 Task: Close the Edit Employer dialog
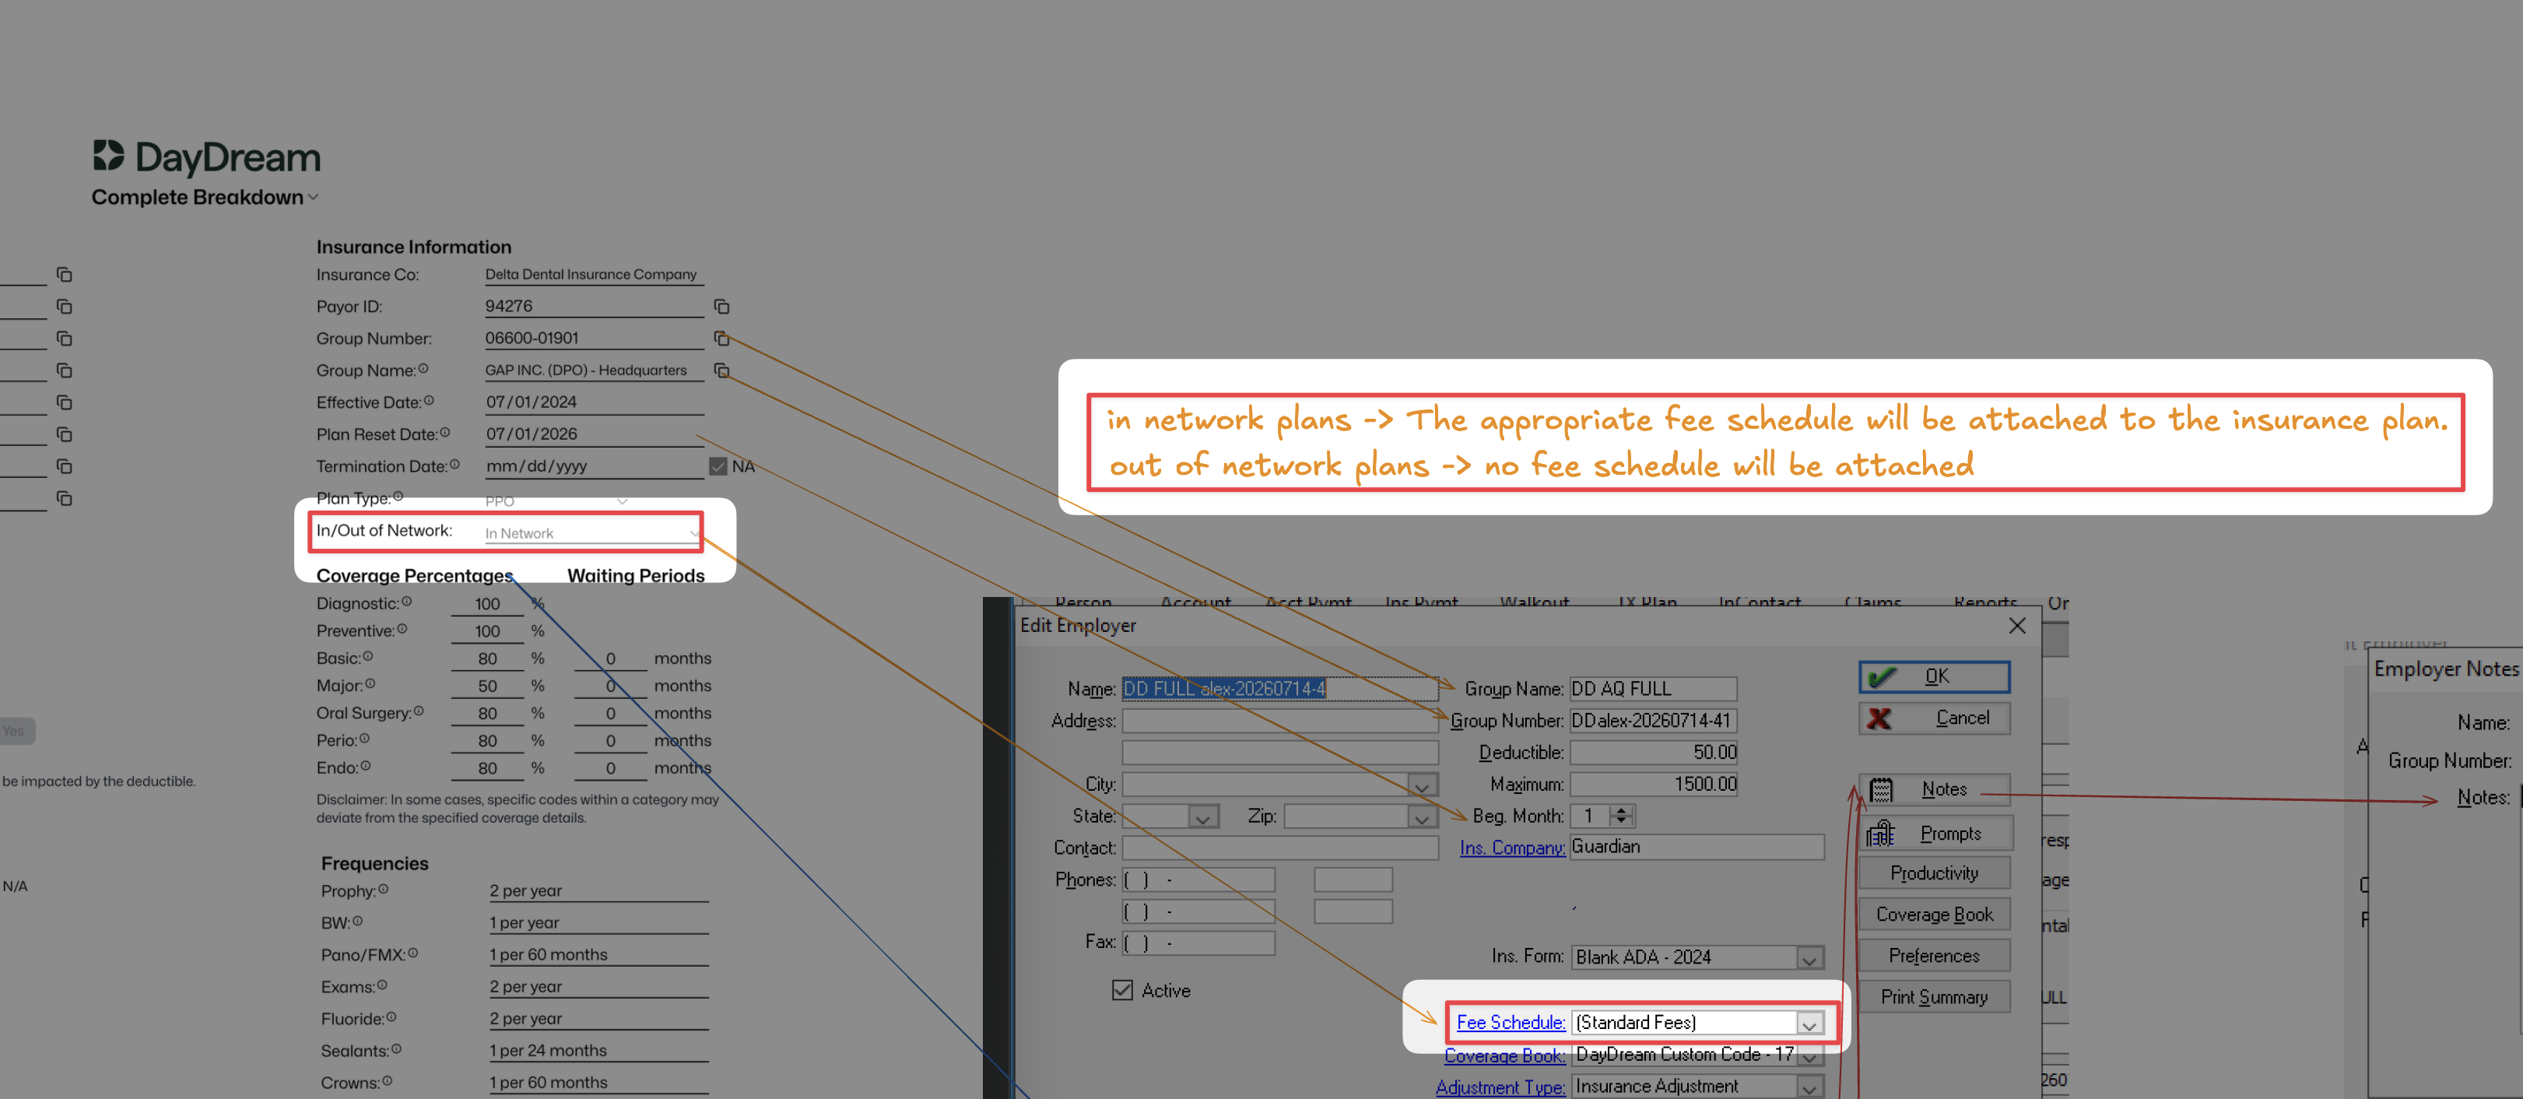2016,625
